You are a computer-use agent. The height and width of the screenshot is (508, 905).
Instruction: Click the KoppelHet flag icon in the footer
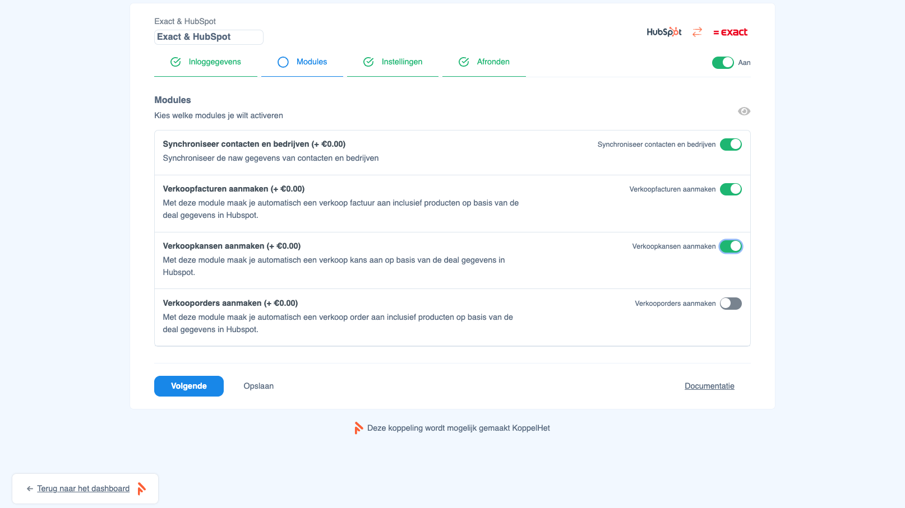click(x=359, y=427)
